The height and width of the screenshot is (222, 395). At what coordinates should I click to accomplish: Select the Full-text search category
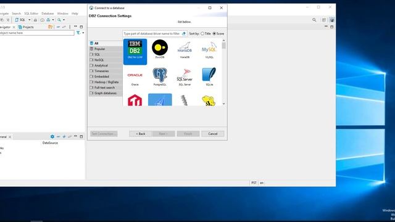tap(106, 88)
